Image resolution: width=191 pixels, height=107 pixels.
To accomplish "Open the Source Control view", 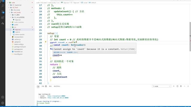I will click(x=3, y=12).
